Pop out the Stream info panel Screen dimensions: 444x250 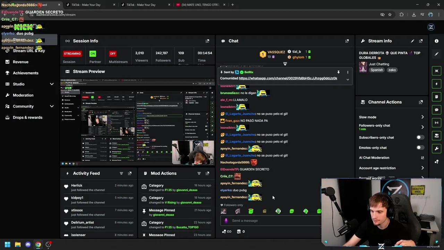coord(421,41)
